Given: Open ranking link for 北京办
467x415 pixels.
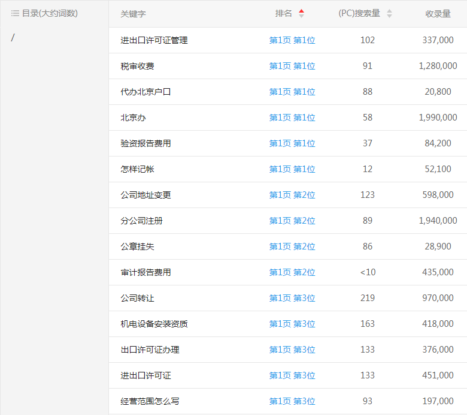Looking at the screenshot, I should click(292, 118).
